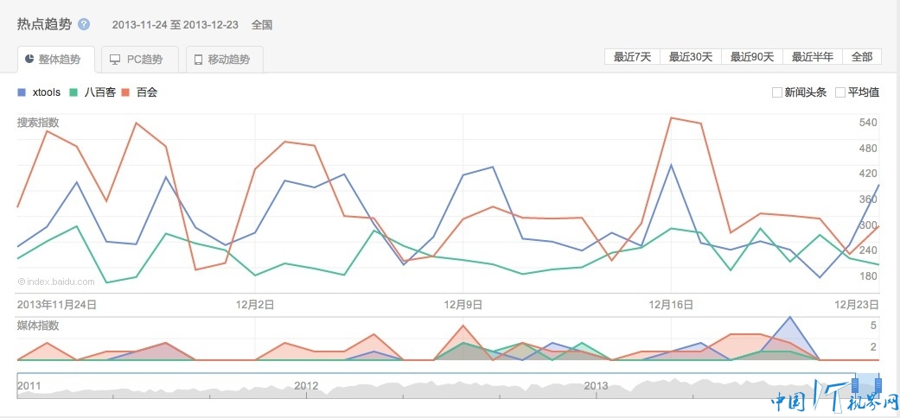Click the 媒体指数 chart title

click(x=38, y=326)
